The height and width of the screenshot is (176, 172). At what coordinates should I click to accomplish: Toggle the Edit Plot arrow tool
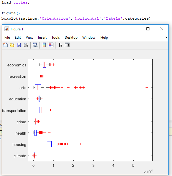pyautogui.click(x=61, y=45)
